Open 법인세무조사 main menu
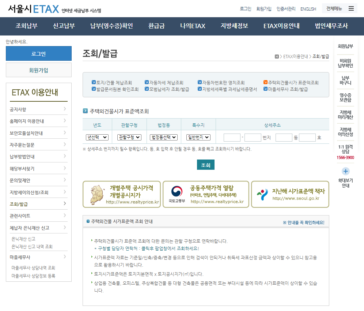Image resolution: width=364 pixels, height=311 pixels. click(331, 26)
